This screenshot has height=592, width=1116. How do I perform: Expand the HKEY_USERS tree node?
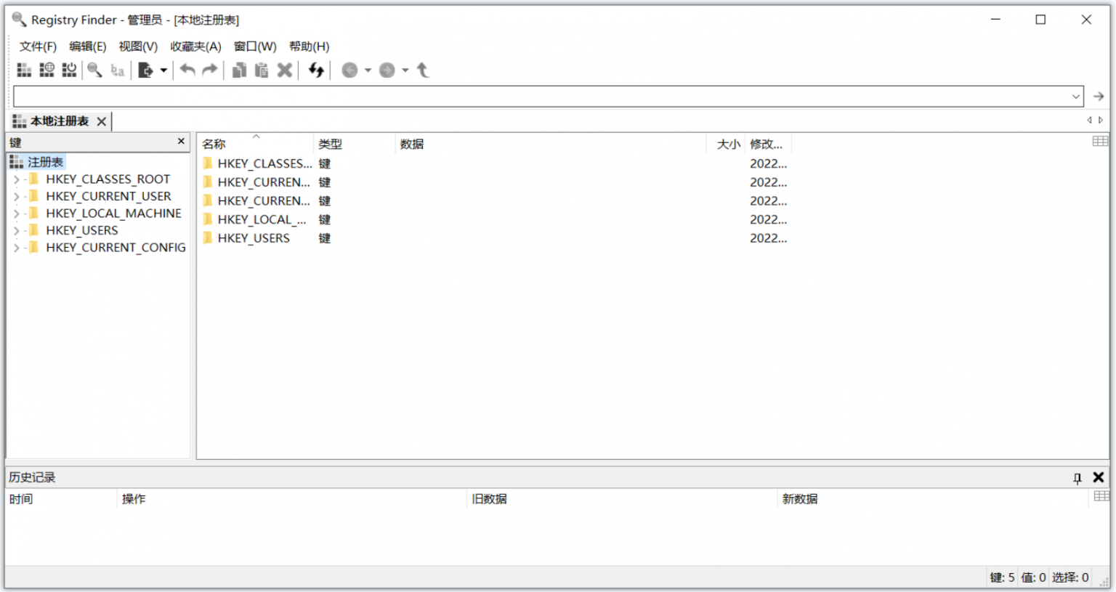(x=17, y=230)
